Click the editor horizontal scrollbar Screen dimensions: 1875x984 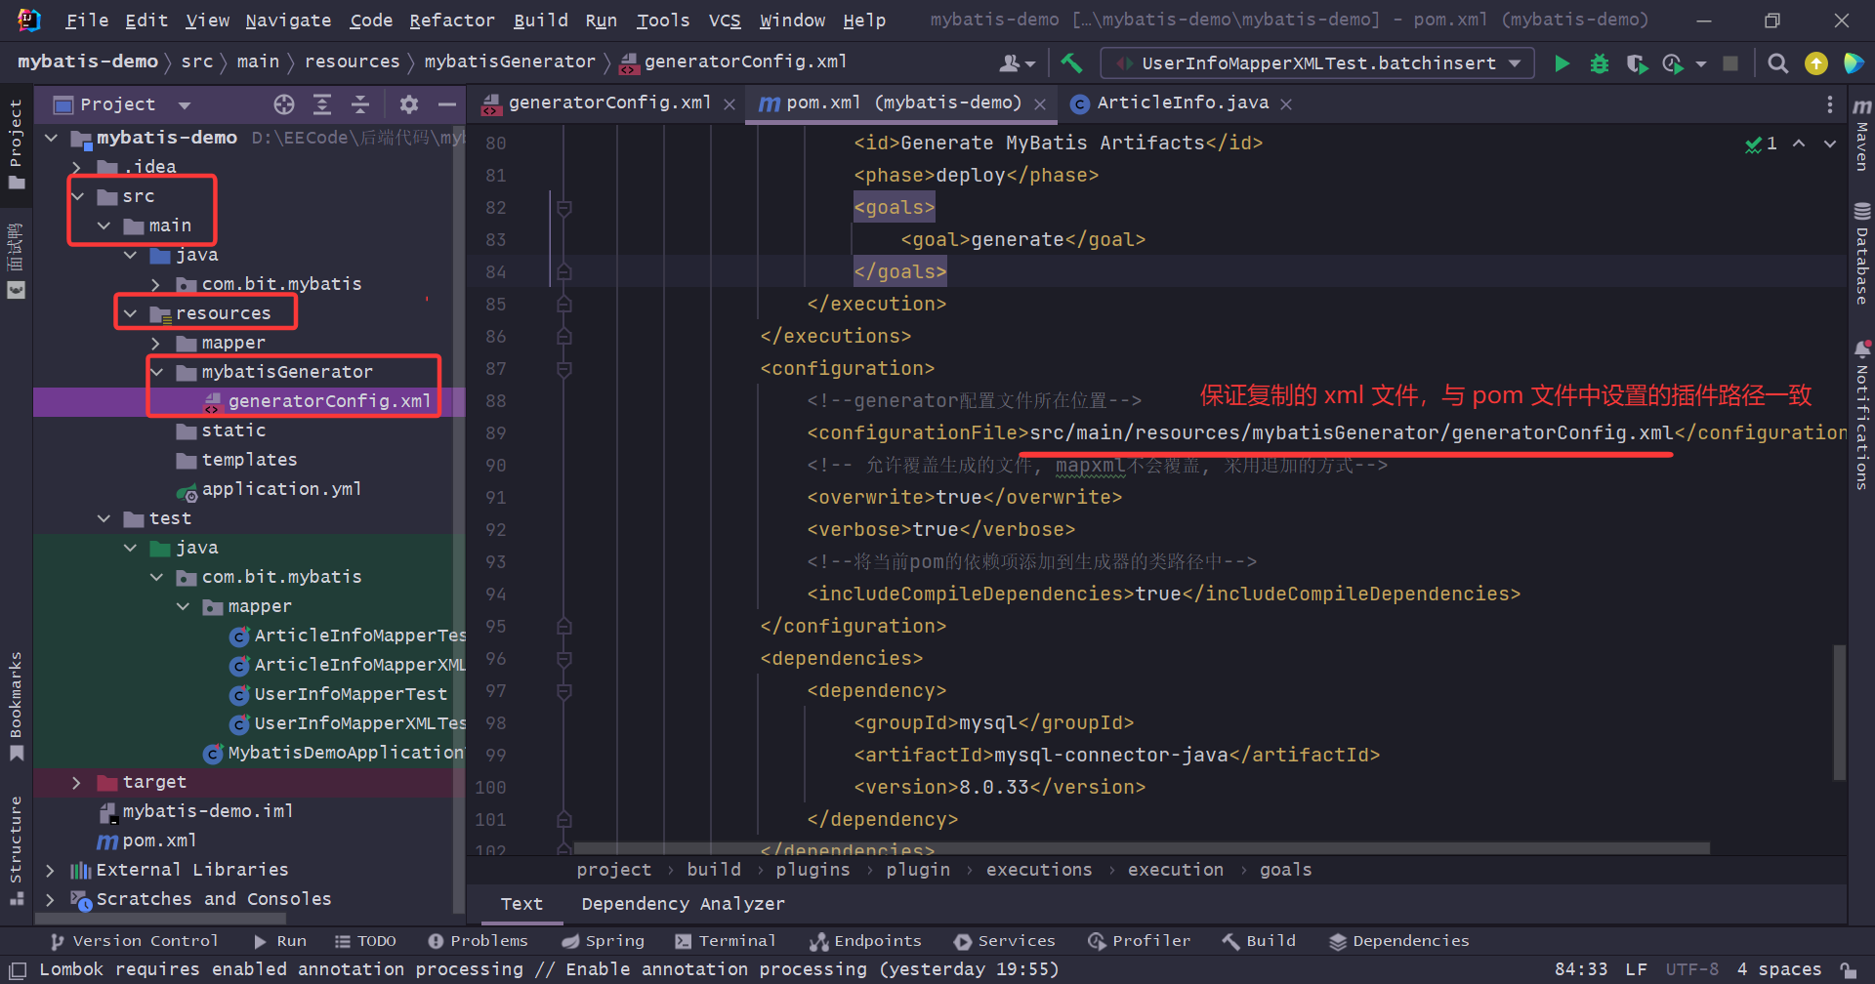pos(1142,848)
